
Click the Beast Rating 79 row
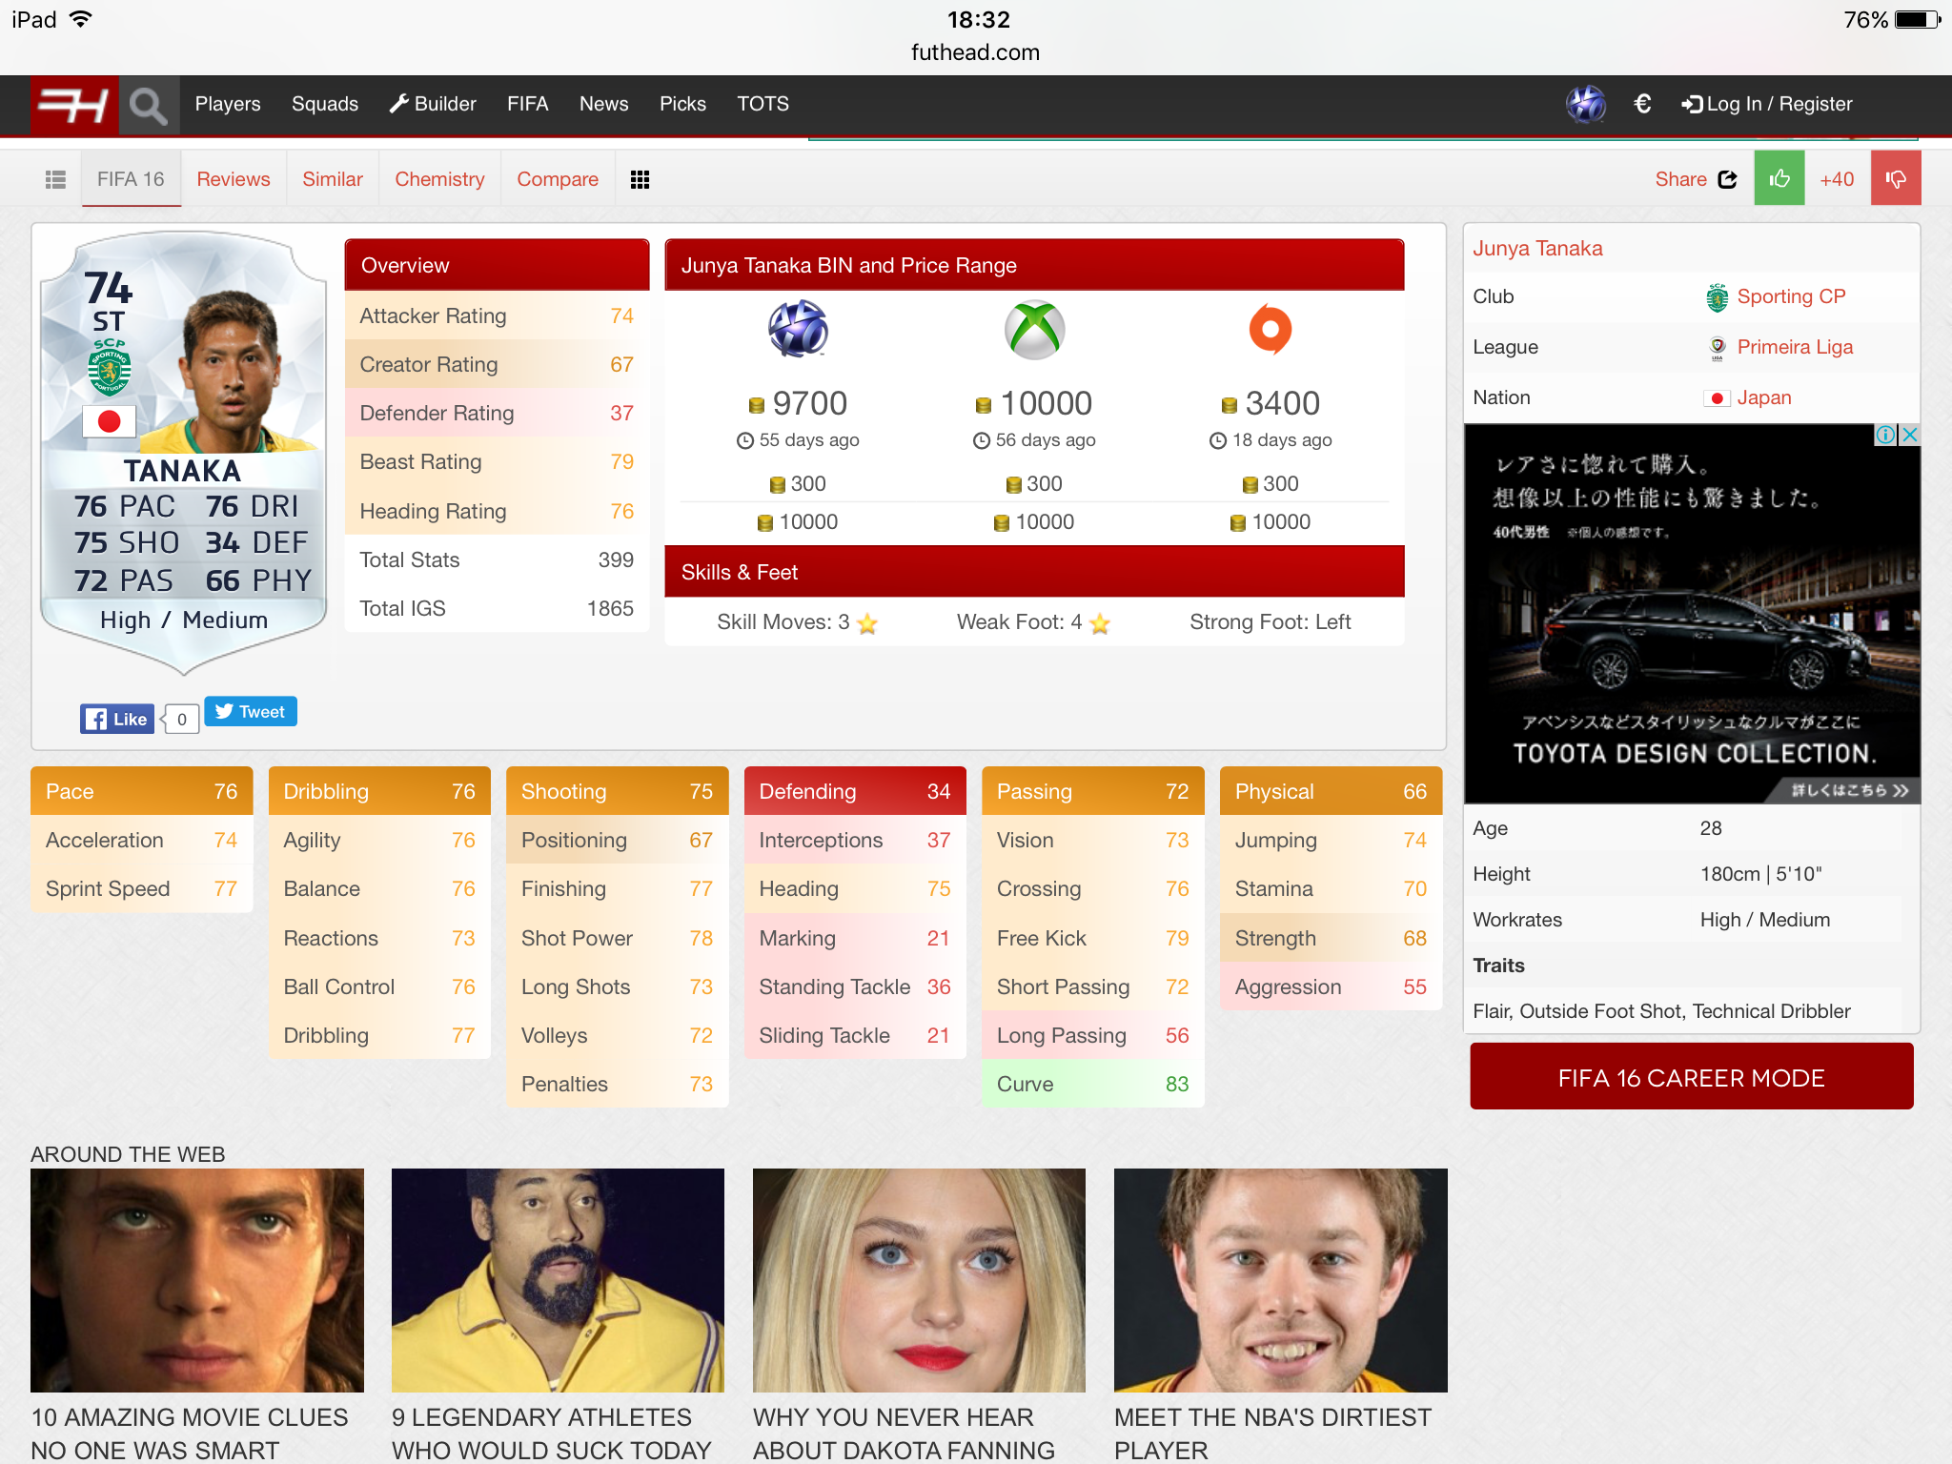tap(497, 462)
